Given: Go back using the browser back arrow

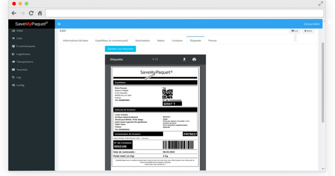Looking at the screenshot, I should click(x=14, y=13).
